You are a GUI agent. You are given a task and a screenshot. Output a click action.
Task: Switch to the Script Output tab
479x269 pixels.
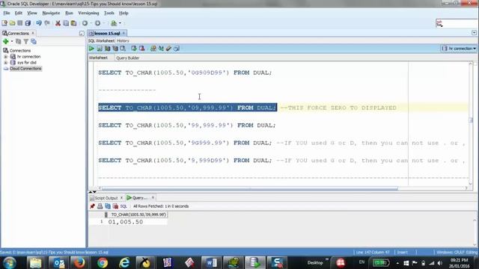(x=106, y=198)
